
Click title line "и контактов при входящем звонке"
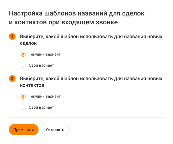click(63, 22)
